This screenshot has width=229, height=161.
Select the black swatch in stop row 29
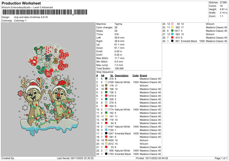(173, 41)
